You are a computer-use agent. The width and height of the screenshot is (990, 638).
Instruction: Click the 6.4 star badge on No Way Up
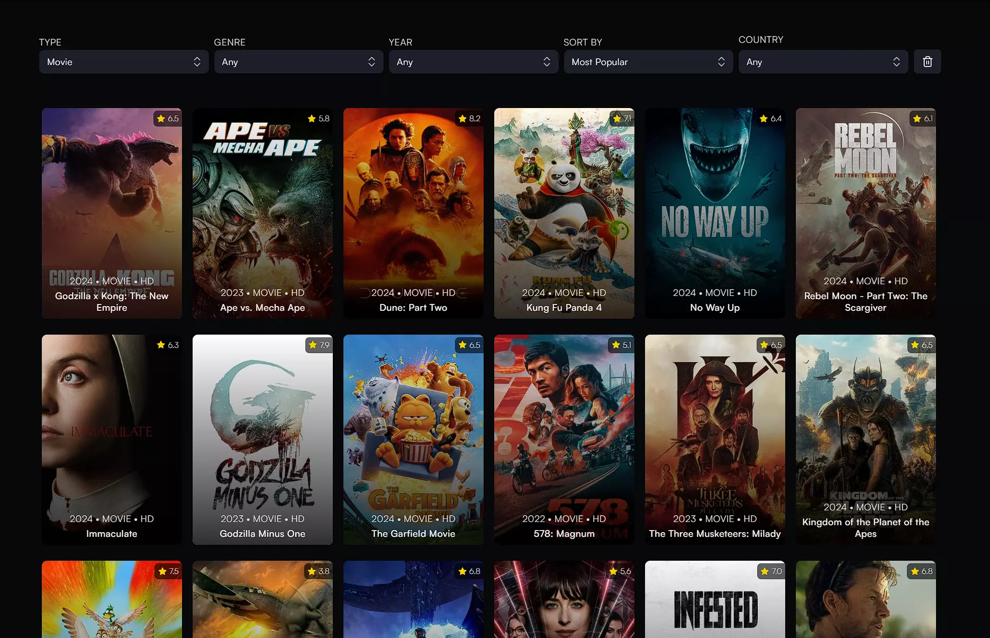(x=770, y=119)
